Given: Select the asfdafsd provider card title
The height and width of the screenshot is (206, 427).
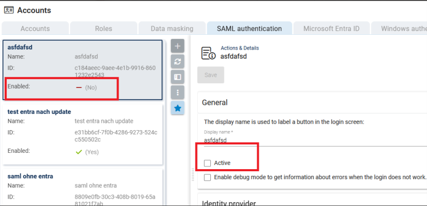Looking at the screenshot, I should pyautogui.click(x=20, y=47).
